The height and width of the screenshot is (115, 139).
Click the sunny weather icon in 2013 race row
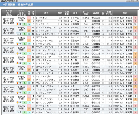pyautogui.click(x=17, y=63)
